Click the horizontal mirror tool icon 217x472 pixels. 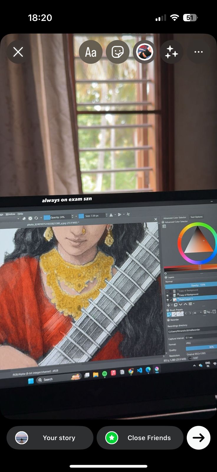111,215
